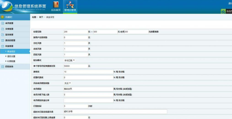The width and height of the screenshot is (232, 119).
Task: Collapse the 功能栏 panel header
Action: (9, 17)
